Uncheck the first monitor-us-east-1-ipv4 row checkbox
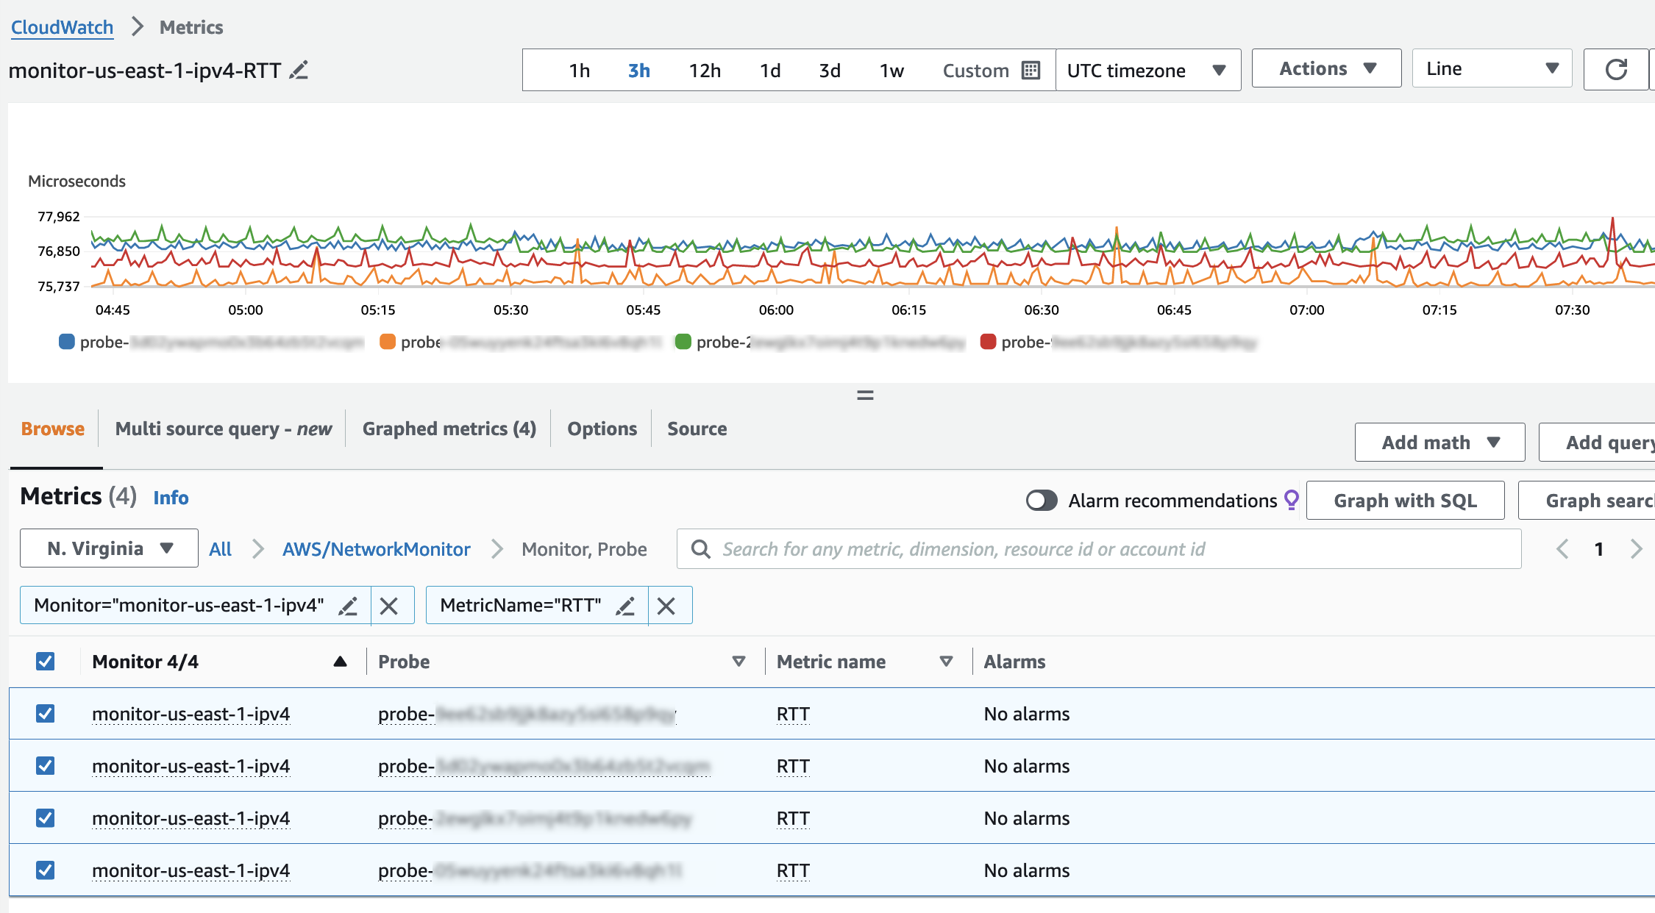Viewport: 1655px width, 913px height. pyautogui.click(x=46, y=714)
